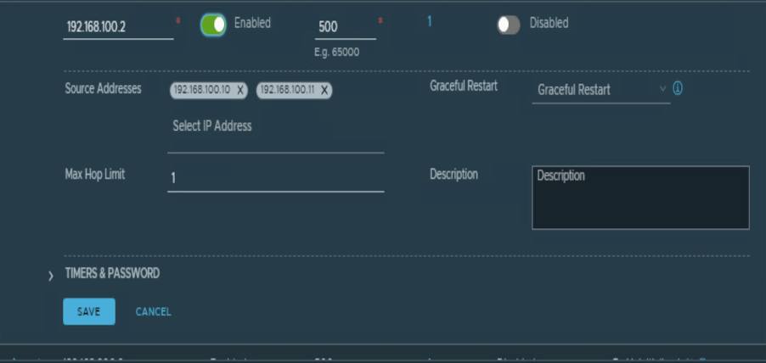Expand the TIMERS & PASSWORD section
766x363 pixels.
(x=112, y=274)
